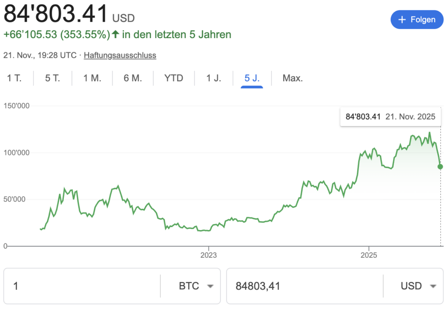Switch to the 1 M. range tab
The height and width of the screenshot is (309, 445).
point(92,79)
